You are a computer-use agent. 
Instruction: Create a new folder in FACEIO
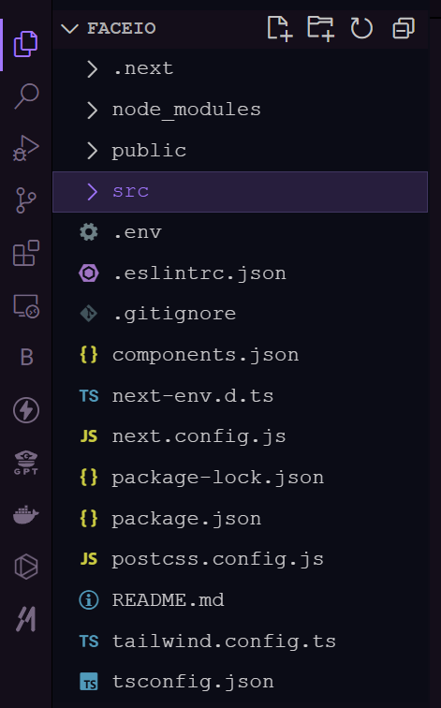(x=320, y=28)
